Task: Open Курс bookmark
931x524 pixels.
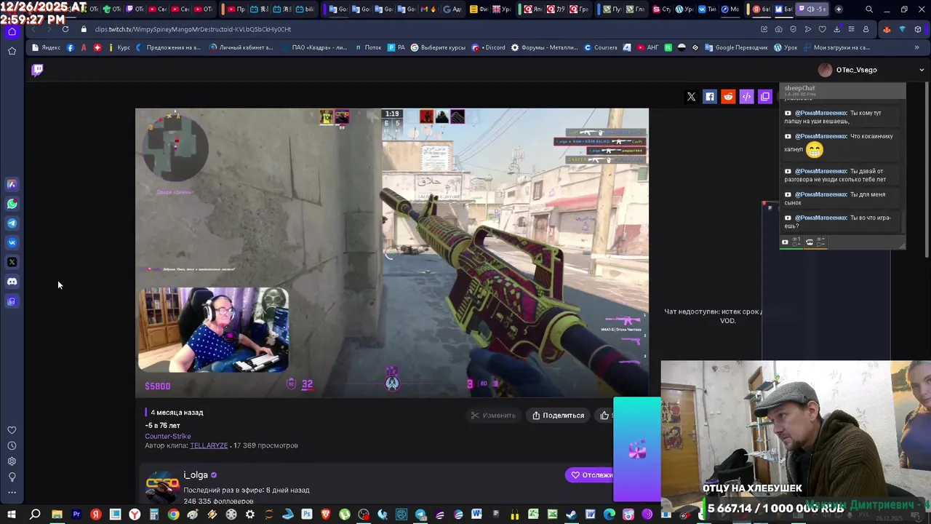Action: click(x=119, y=47)
